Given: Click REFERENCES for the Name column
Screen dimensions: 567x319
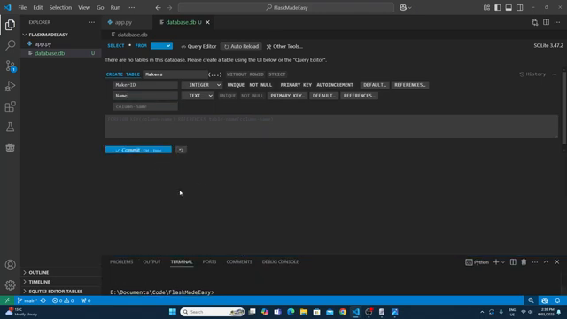Looking at the screenshot, I should coord(359,96).
